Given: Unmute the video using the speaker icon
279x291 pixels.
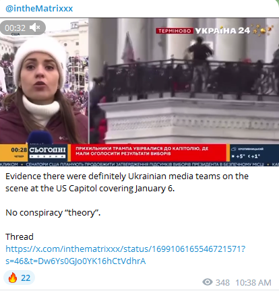Looking at the screenshot, I should coord(35,28).
